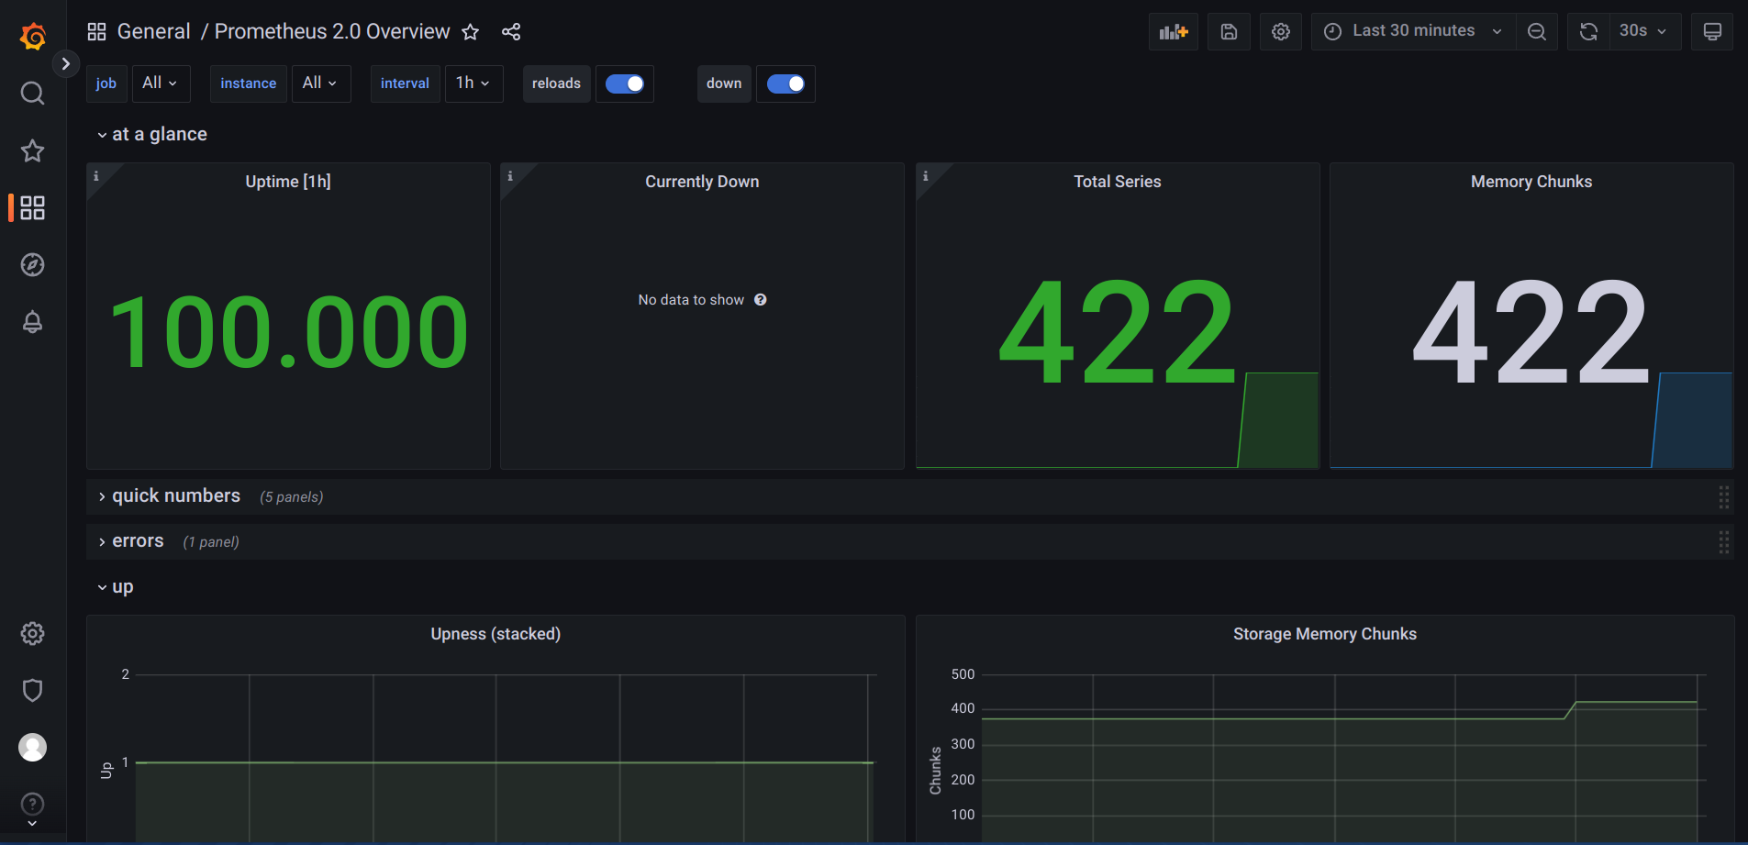Open the Total Series panel title menu
The image size is (1748, 845).
pos(1118,182)
